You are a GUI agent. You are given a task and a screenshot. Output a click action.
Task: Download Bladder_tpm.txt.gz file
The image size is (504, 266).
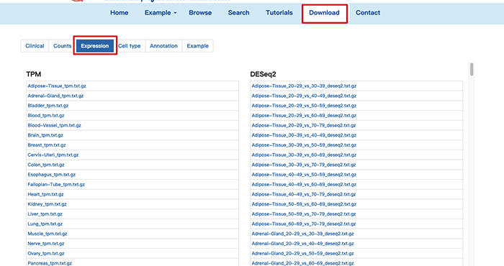(x=48, y=106)
